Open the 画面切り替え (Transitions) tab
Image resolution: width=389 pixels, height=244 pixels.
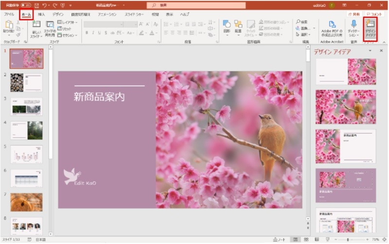81,15
